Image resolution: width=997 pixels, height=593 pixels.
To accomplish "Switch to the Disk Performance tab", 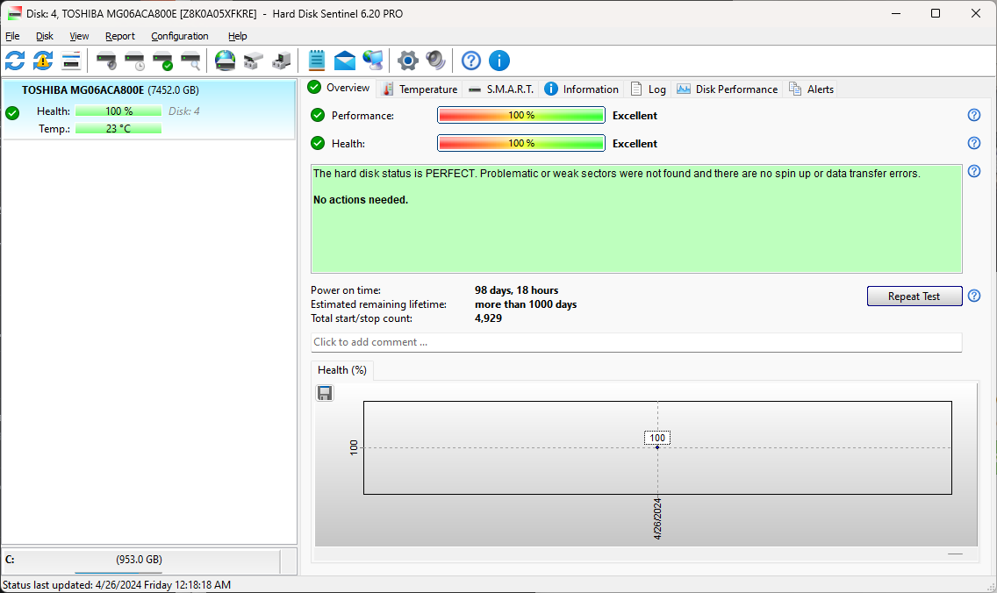I will 728,89.
